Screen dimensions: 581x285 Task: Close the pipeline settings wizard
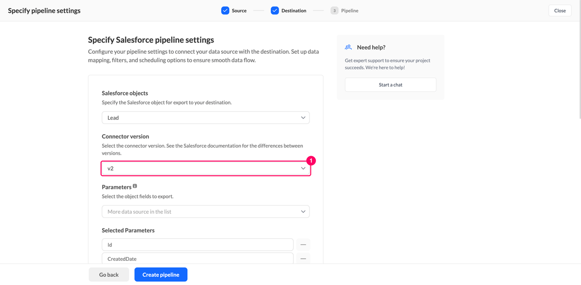(x=560, y=11)
